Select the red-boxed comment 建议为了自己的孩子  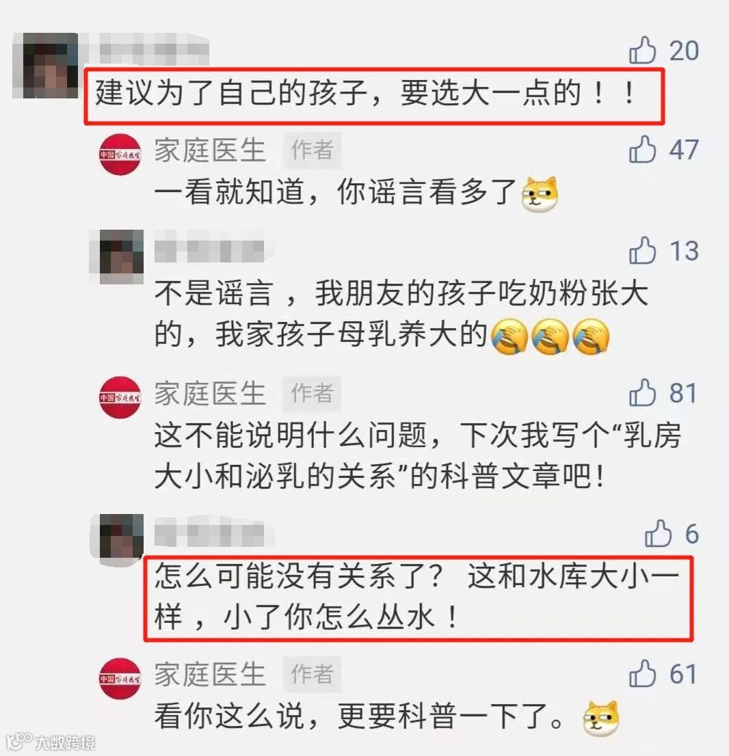click(x=374, y=96)
